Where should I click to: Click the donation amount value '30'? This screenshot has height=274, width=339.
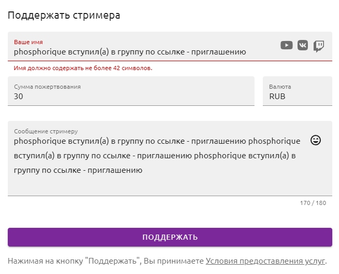click(x=18, y=97)
